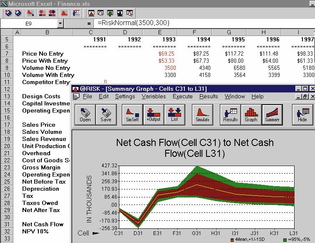Click the magnifier-over-chart window icon after the red distribution icon
The height and width of the screenshot is (243, 315).
coord(101,13)
